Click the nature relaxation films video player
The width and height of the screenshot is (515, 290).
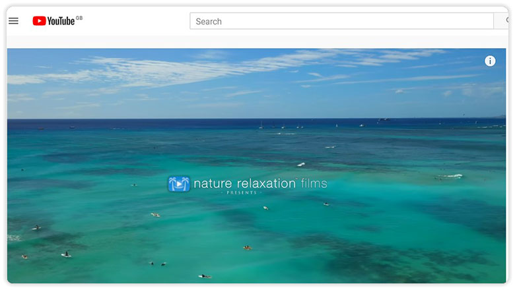(x=257, y=166)
